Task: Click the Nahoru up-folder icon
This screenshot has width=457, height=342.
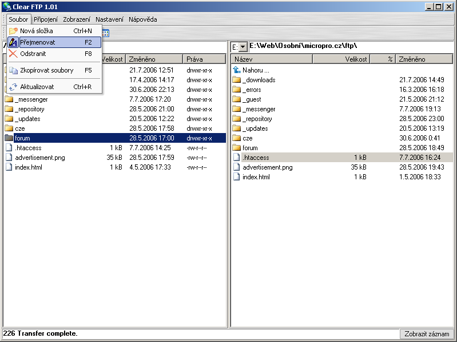Action: (x=237, y=70)
